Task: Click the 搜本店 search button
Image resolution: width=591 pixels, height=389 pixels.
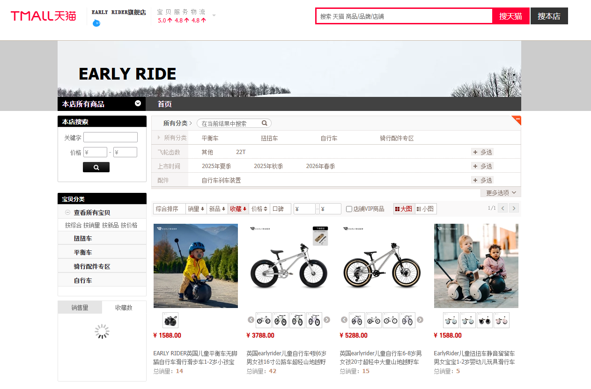Action: (x=549, y=16)
